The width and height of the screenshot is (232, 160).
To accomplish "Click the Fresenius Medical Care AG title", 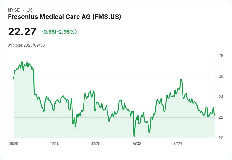I will point(65,17).
